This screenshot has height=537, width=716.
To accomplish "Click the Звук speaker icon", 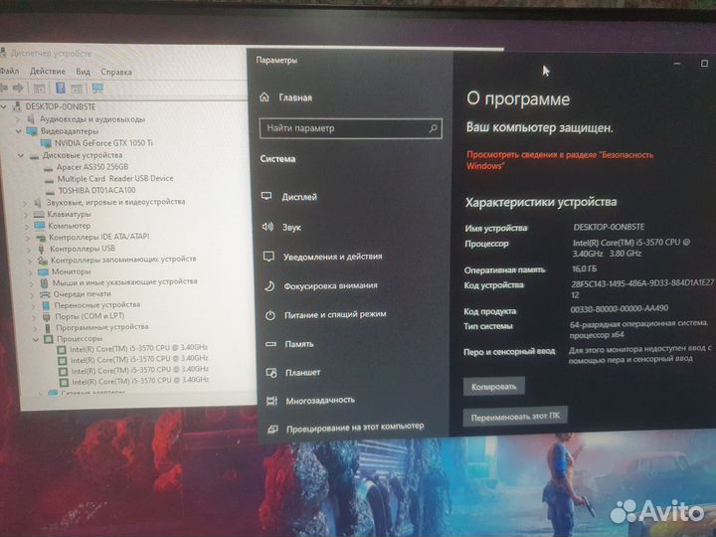I will [x=268, y=227].
